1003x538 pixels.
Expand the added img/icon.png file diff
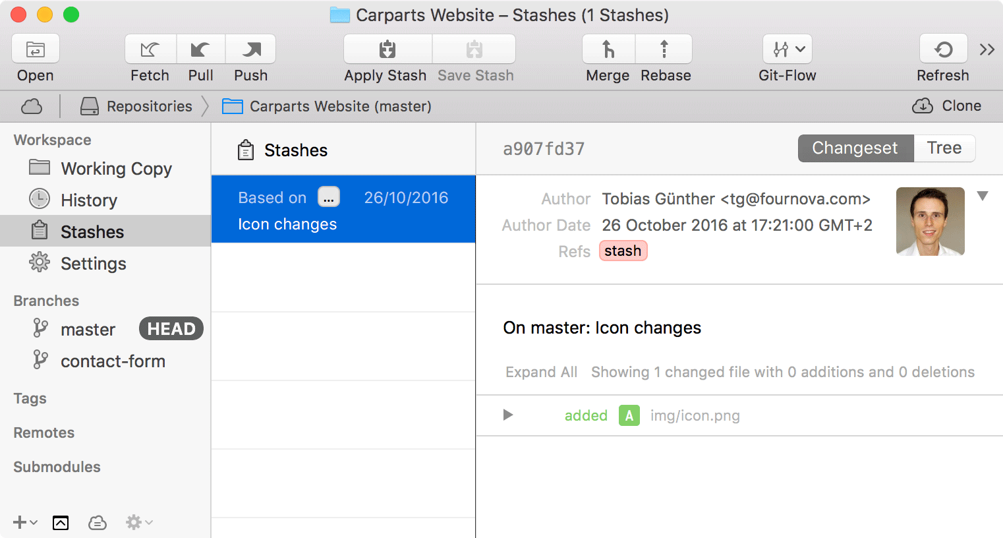coord(507,415)
